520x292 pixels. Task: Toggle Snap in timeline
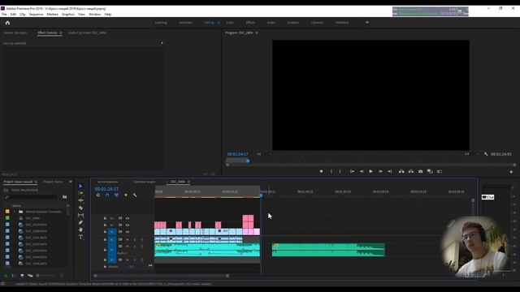click(x=107, y=195)
